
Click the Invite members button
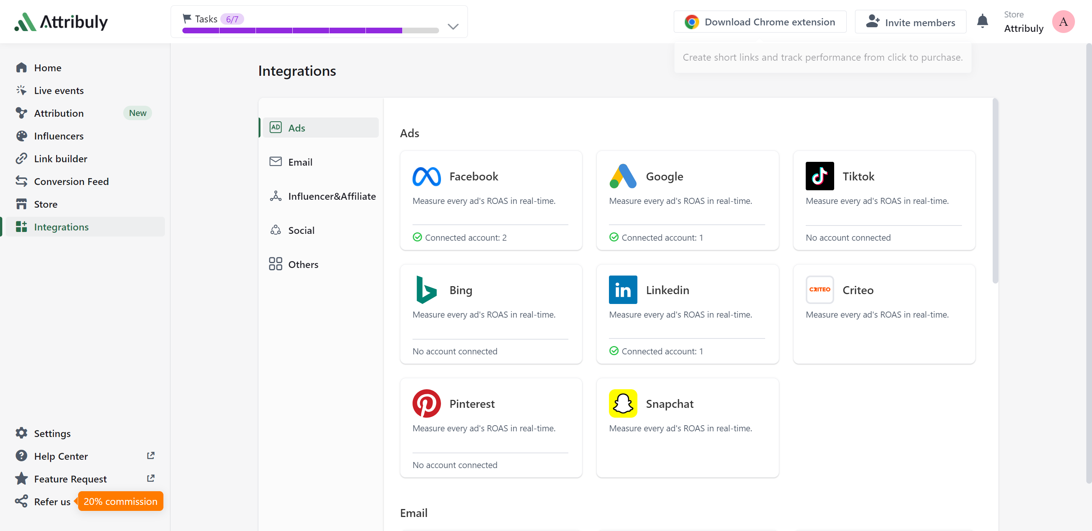point(910,22)
